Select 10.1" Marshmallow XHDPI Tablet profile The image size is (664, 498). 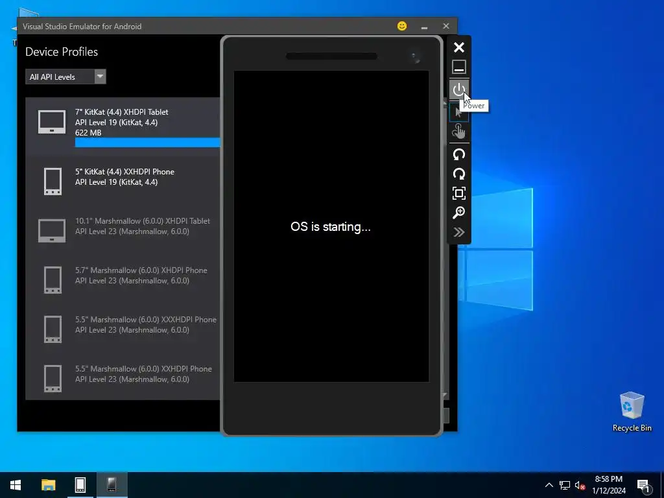click(x=123, y=231)
